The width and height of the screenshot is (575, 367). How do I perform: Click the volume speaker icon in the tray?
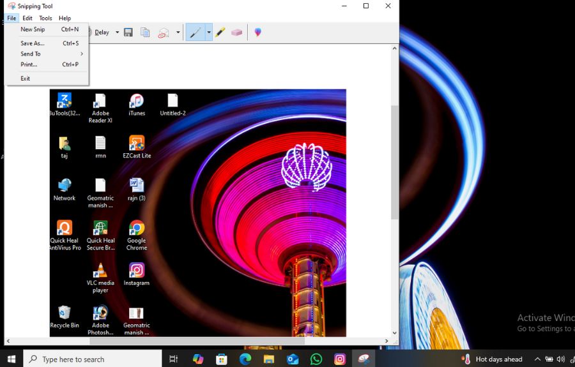coord(561,359)
